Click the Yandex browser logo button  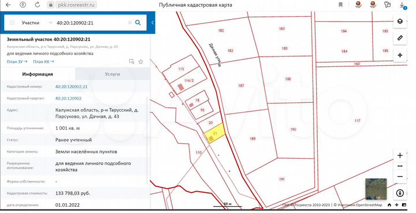point(23,5)
